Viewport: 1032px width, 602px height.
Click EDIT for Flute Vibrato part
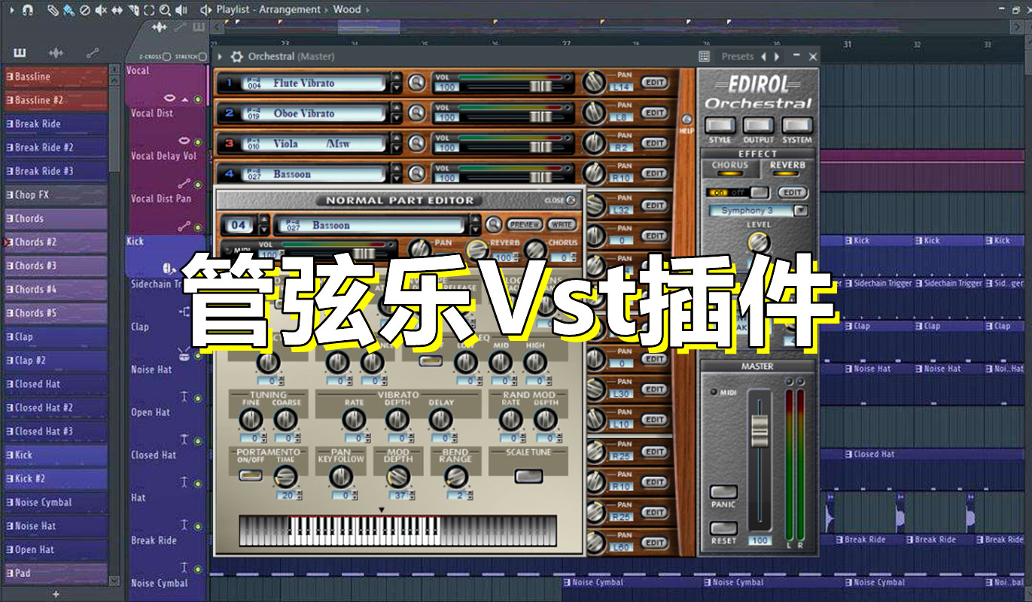[x=654, y=82]
